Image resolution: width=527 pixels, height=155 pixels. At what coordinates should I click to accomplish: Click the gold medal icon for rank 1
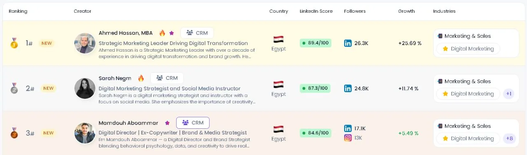tap(14, 43)
